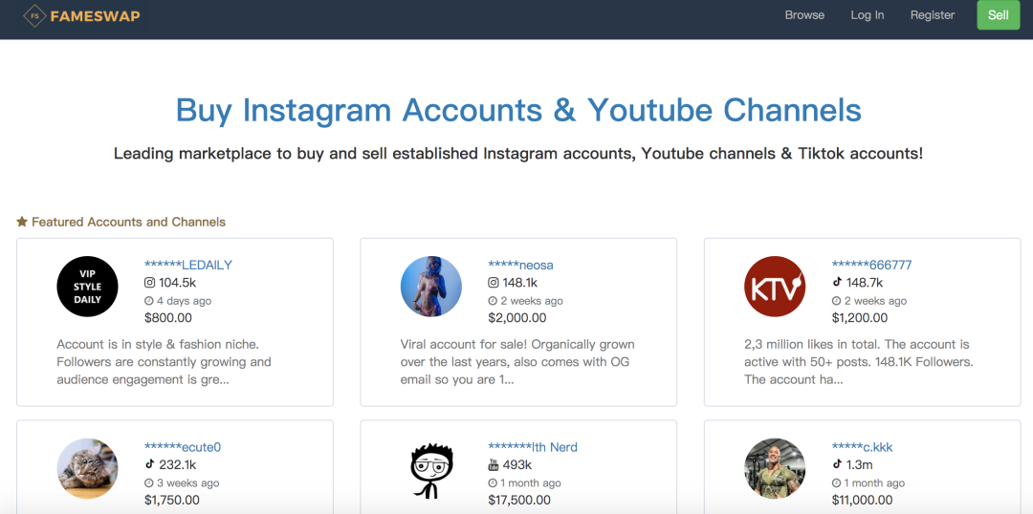Screen dimensions: 1033x514
Task: Click the TikTok icon beside 232.1k
Action: coord(149,464)
